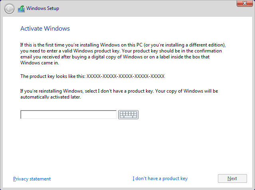
Task: Click the line starting "you need to enter a valid"
Action: click(121, 51)
